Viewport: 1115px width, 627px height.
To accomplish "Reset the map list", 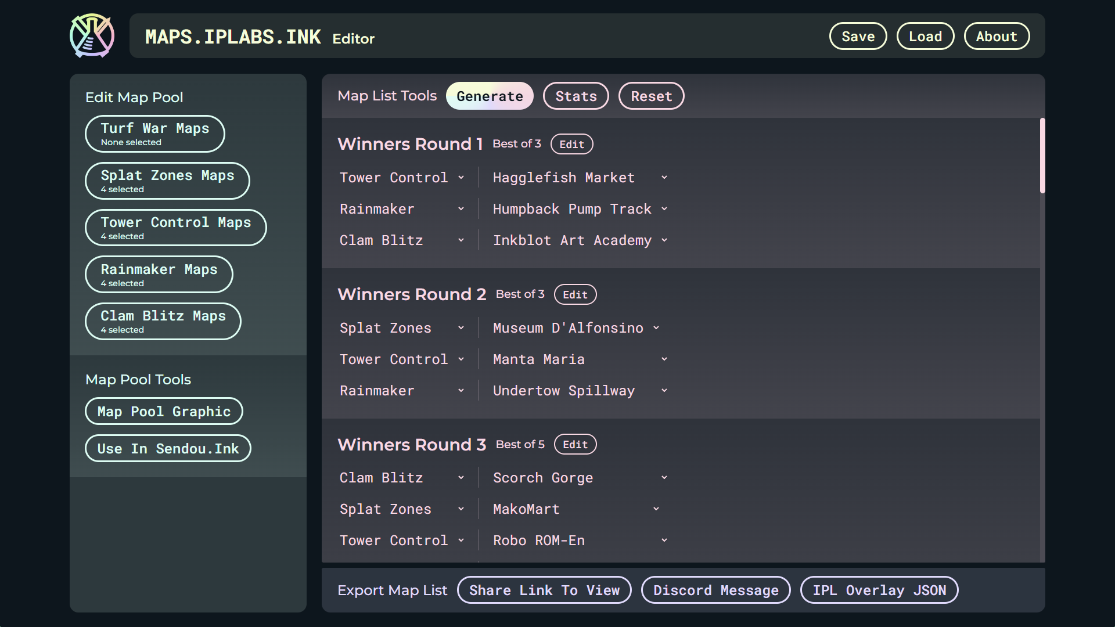I will click(x=651, y=96).
